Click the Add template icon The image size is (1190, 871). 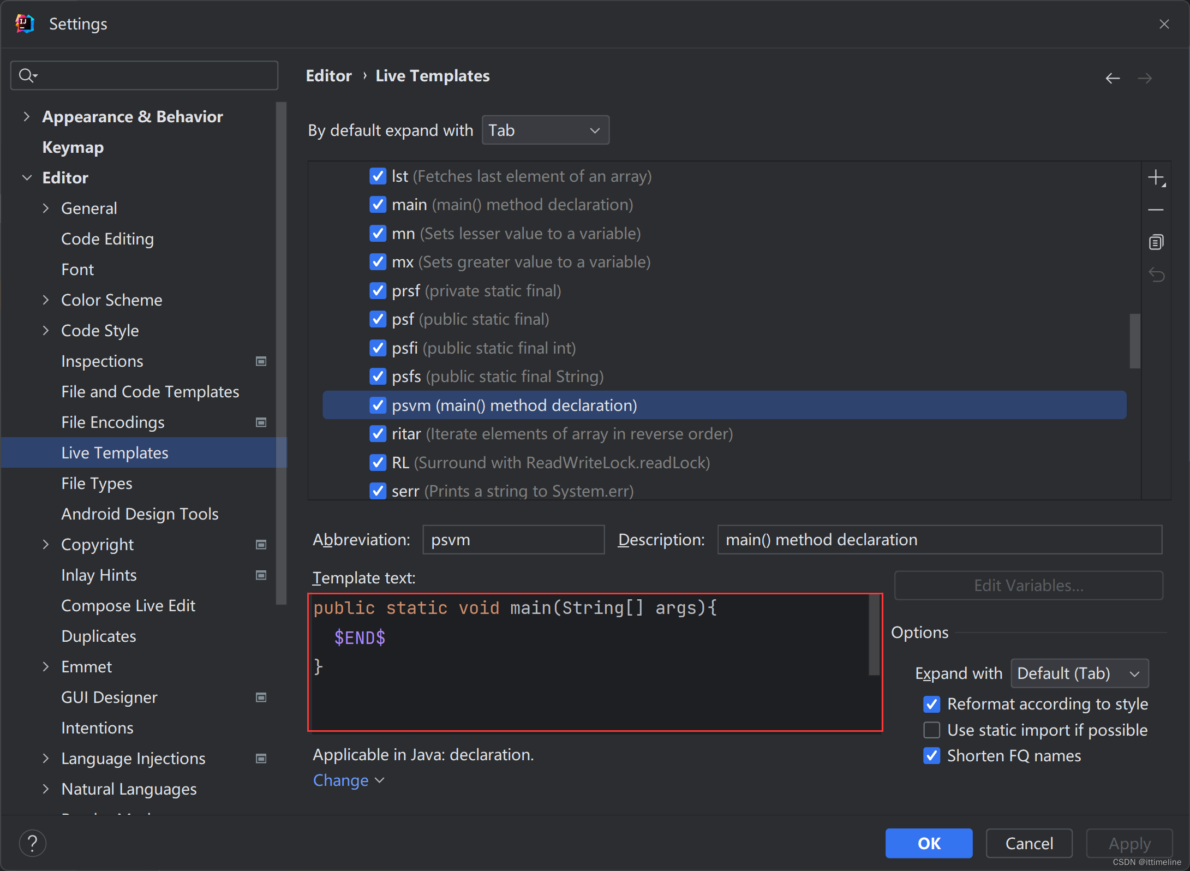pyautogui.click(x=1158, y=177)
